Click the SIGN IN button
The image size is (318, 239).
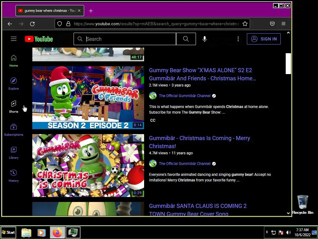[x=264, y=39]
